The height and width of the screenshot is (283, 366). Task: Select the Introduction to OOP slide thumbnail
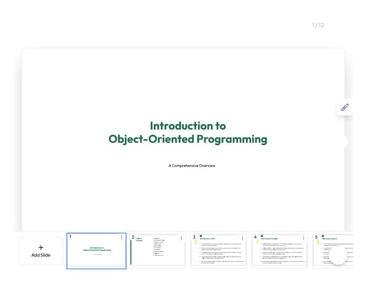(219, 253)
